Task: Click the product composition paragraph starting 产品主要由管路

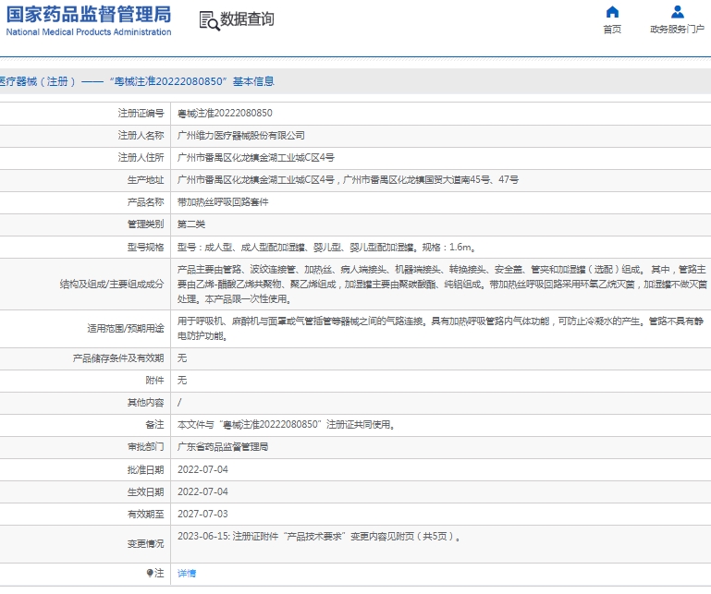Action: [442, 285]
